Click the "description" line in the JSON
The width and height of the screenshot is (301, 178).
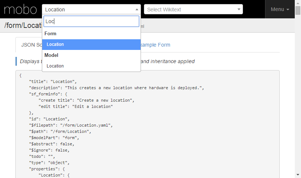click(x=116, y=88)
